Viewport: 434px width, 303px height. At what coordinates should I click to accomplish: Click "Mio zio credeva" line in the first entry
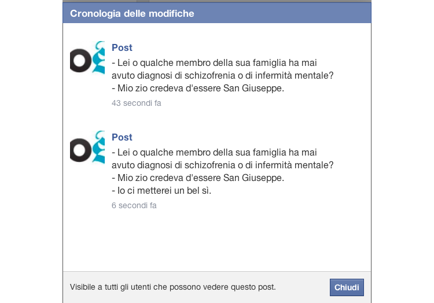(x=198, y=88)
